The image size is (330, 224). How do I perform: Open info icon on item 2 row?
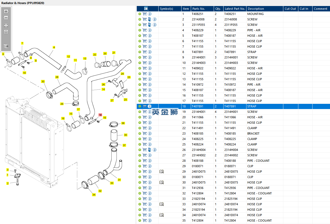coord(154,19)
